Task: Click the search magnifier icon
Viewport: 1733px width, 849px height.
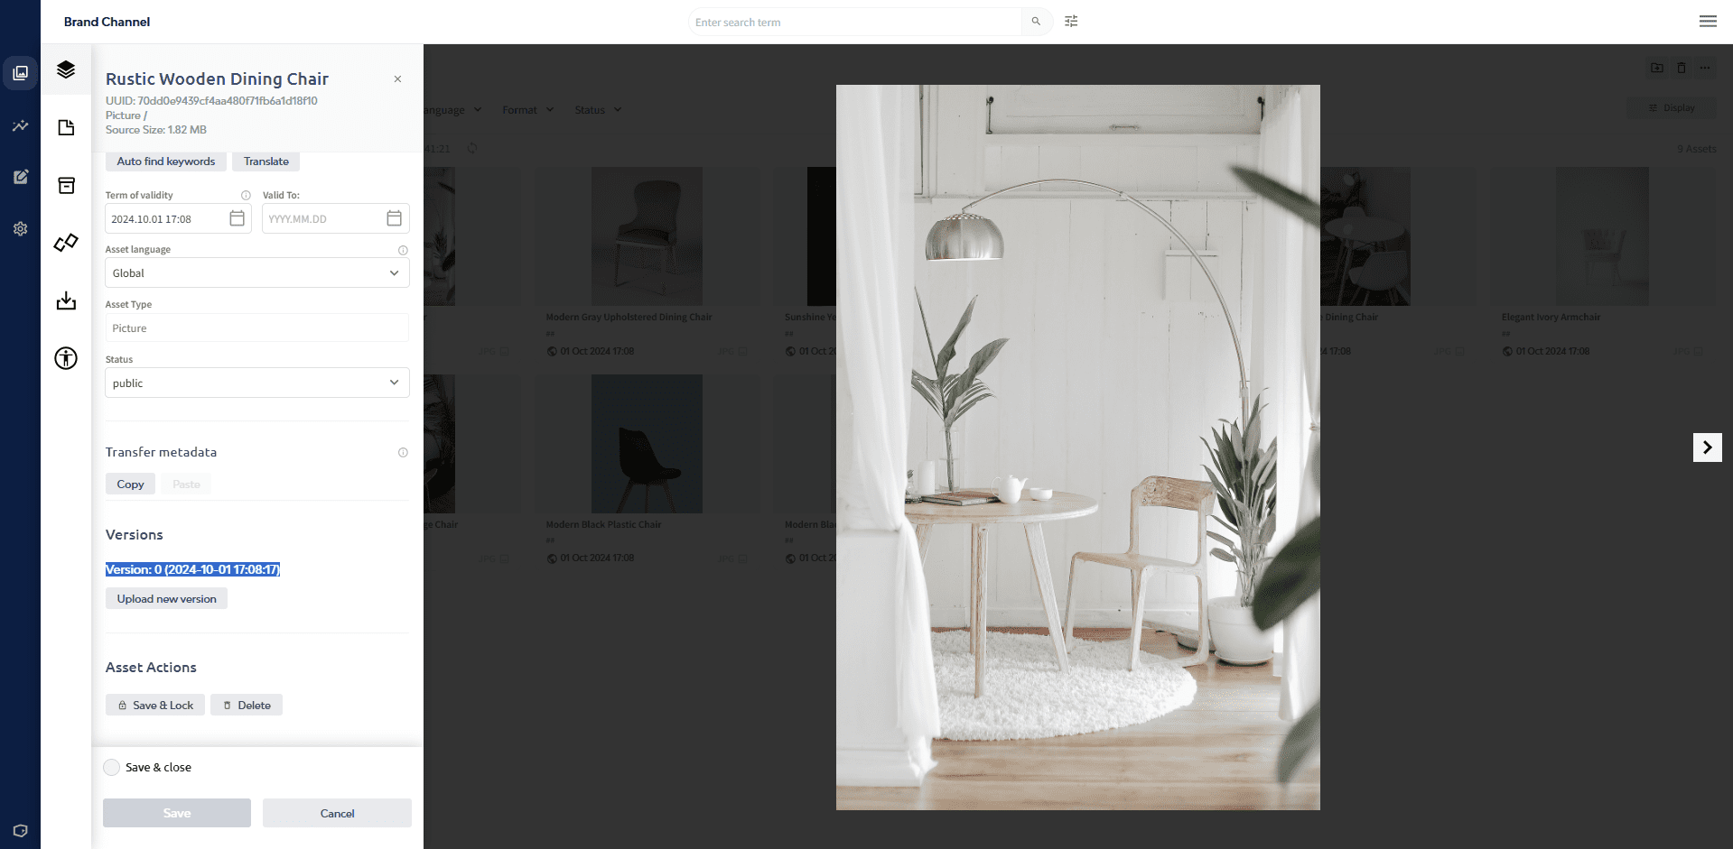Action: (x=1036, y=22)
